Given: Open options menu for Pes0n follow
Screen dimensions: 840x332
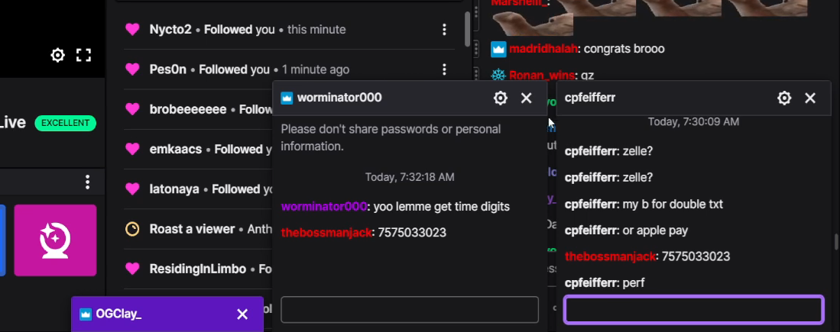Looking at the screenshot, I should click(444, 69).
